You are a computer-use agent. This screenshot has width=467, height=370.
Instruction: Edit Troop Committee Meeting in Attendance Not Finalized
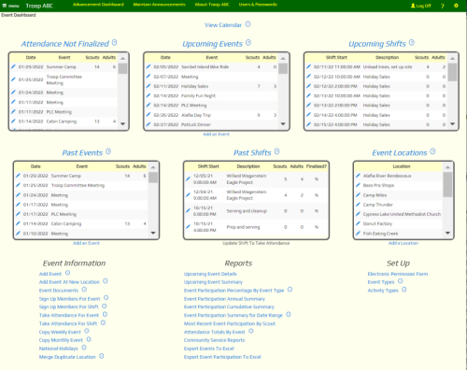coord(13,79)
